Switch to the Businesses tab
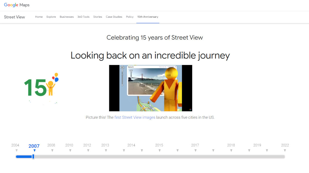The height and width of the screenshot is (173, 309). coord(67,17)
